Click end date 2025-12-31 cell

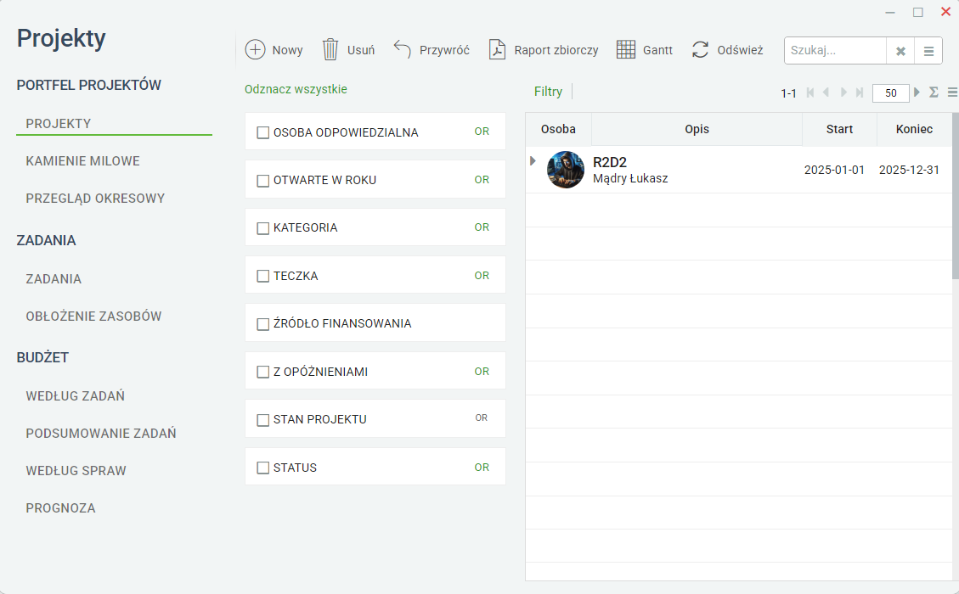coord(909,170)
